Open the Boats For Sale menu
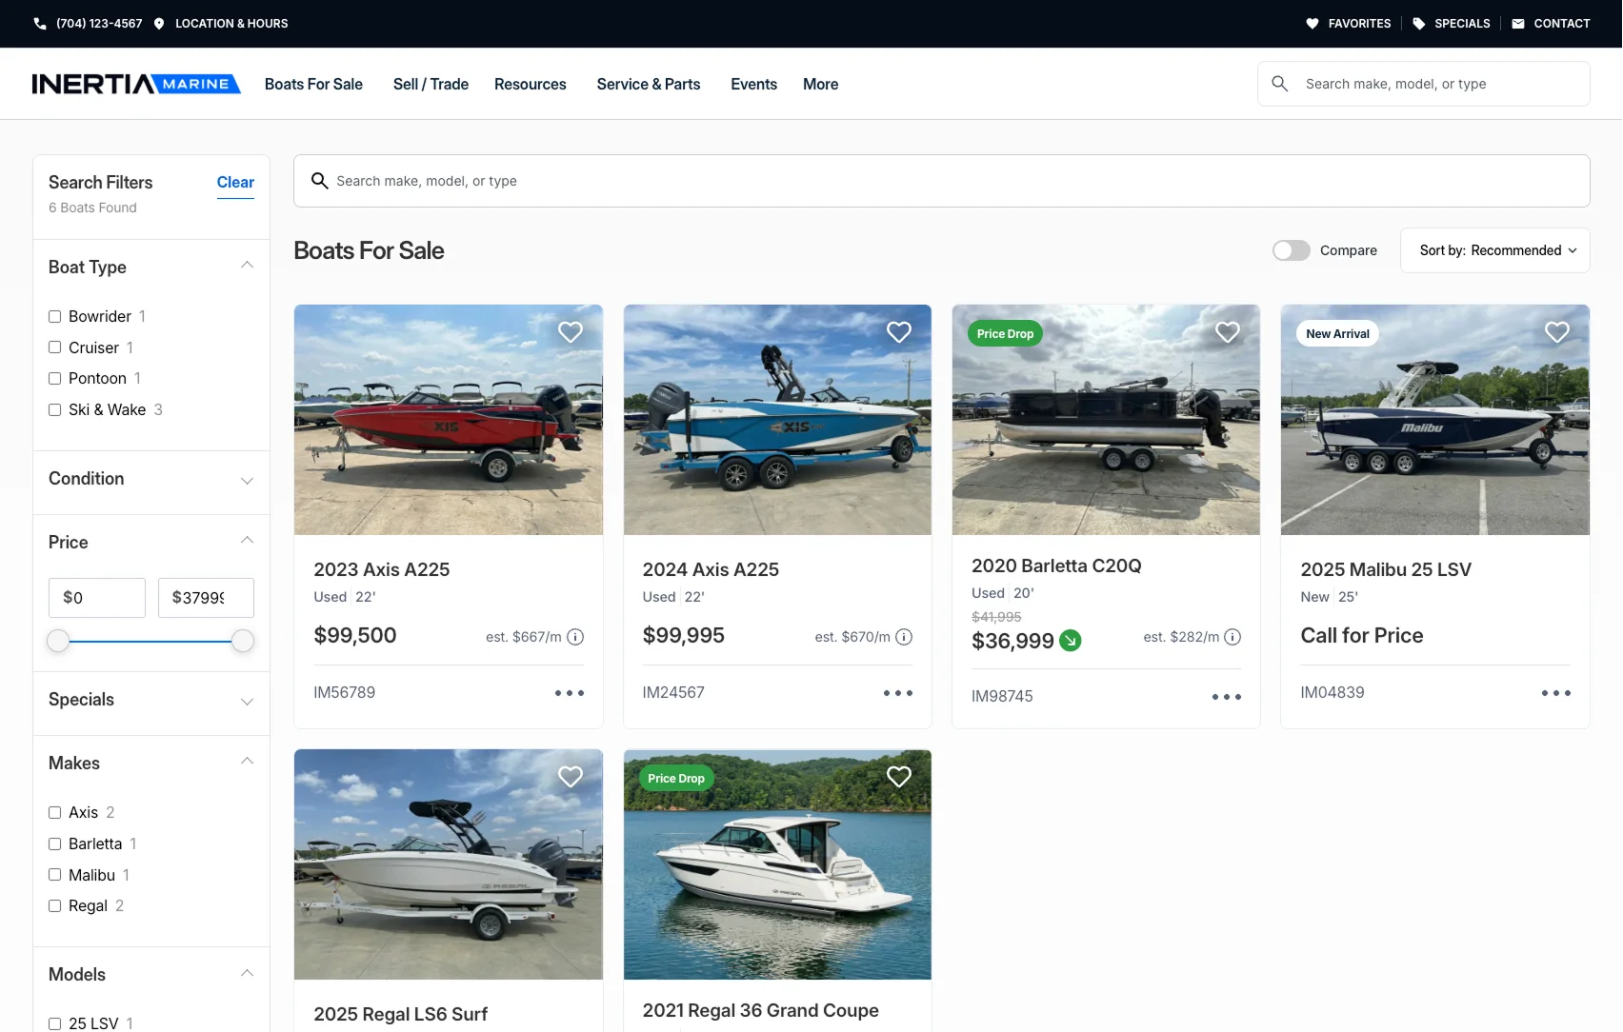This screenshot has width=1623, height=1032. coord(313,84)
